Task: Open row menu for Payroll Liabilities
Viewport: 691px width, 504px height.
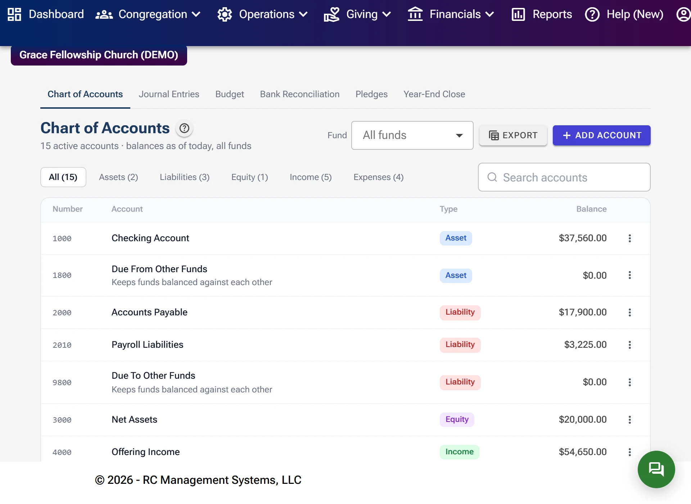Action: (629, 345)
